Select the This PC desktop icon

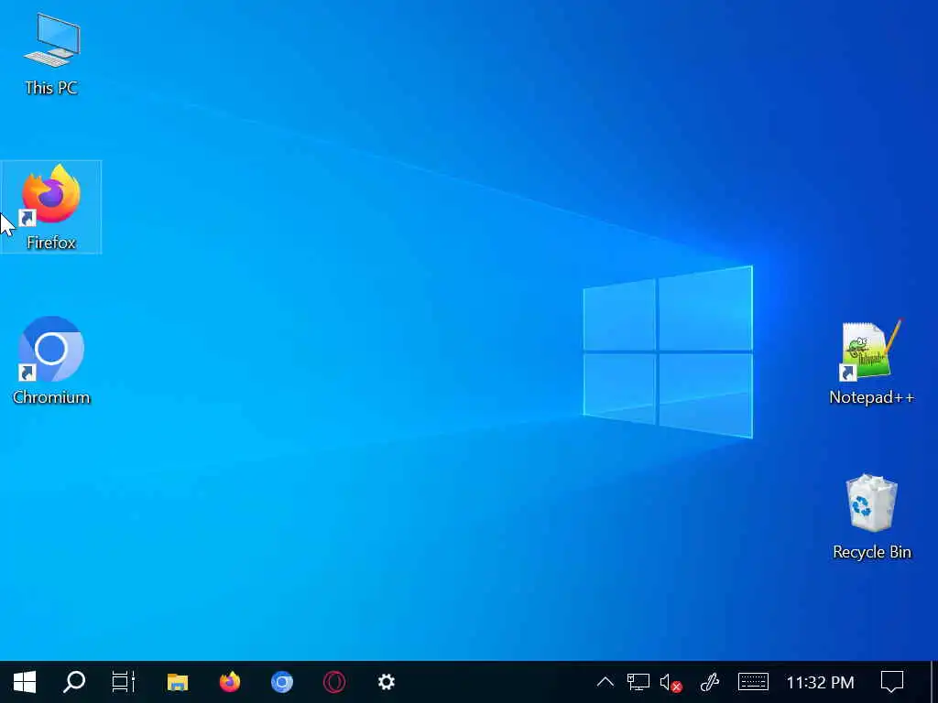click(x=51, y=55)
